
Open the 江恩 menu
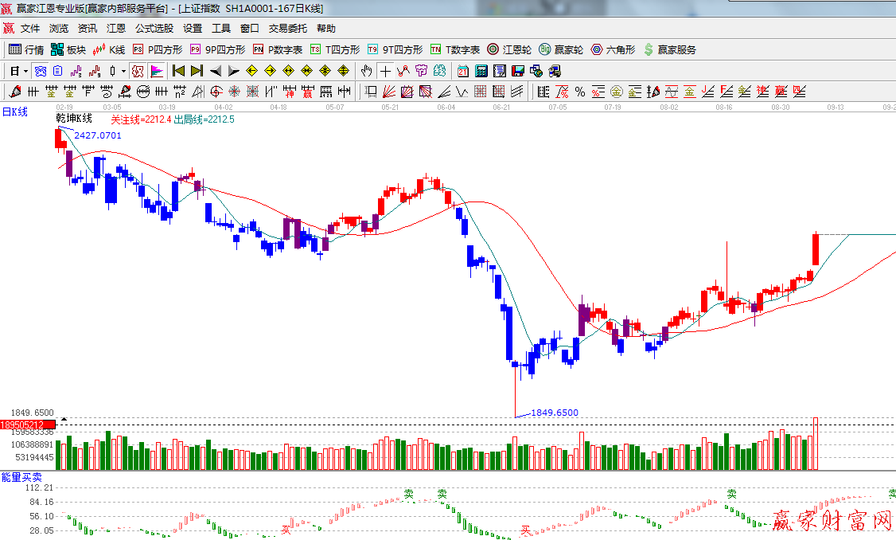click(x=116, y=29)
